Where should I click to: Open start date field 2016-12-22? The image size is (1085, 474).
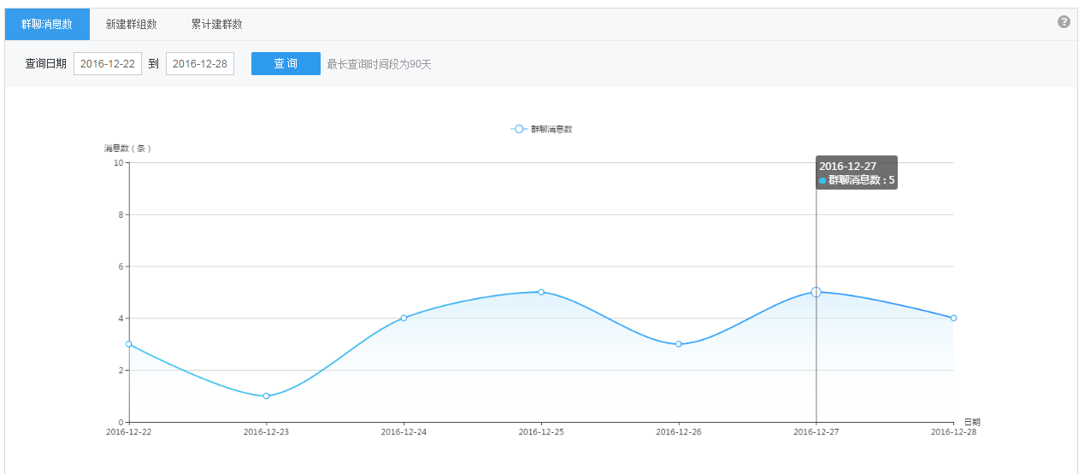tap(108, 64)
